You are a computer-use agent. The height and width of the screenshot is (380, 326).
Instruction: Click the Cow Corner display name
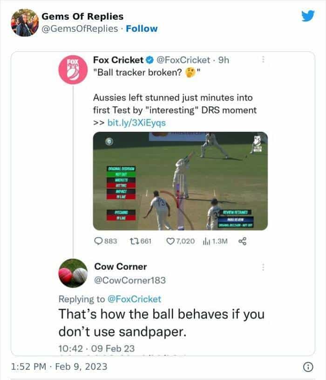(x=121, y=267)
